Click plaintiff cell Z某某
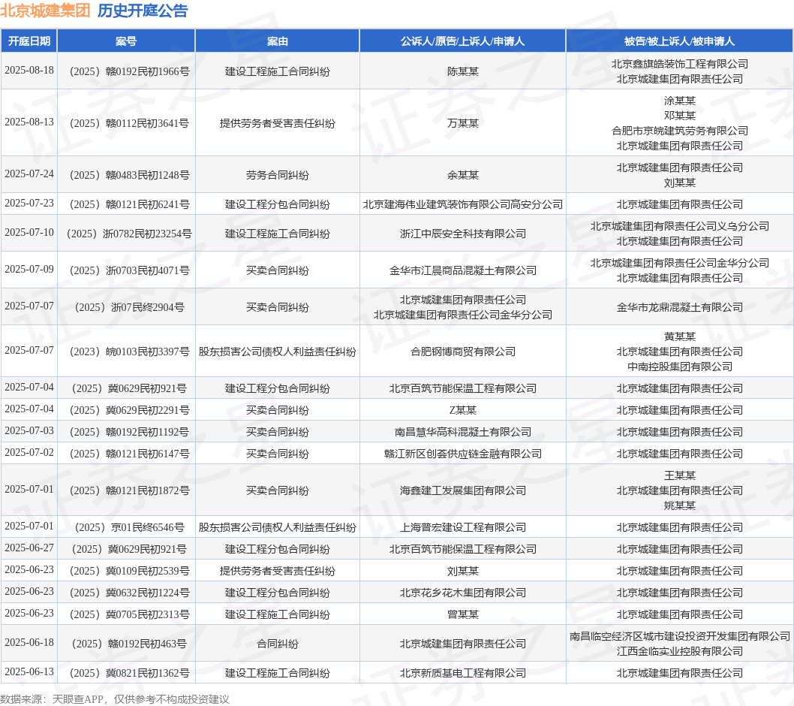The image size is (794, 706). point(463,410)
